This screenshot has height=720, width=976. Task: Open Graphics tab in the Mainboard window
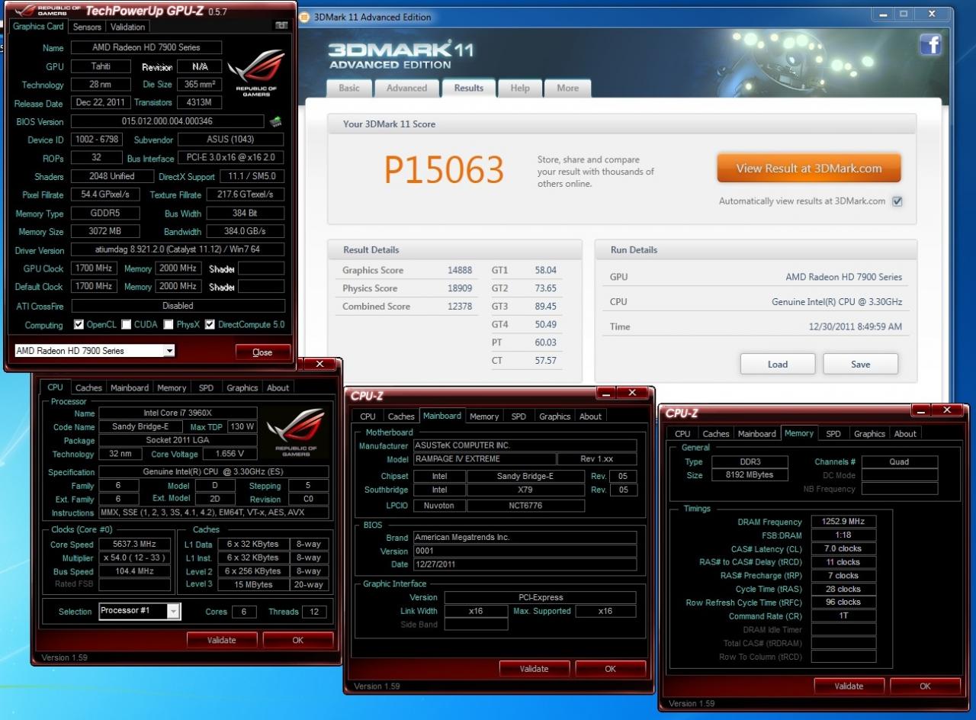pyautogui.click(x=554, y=416)
